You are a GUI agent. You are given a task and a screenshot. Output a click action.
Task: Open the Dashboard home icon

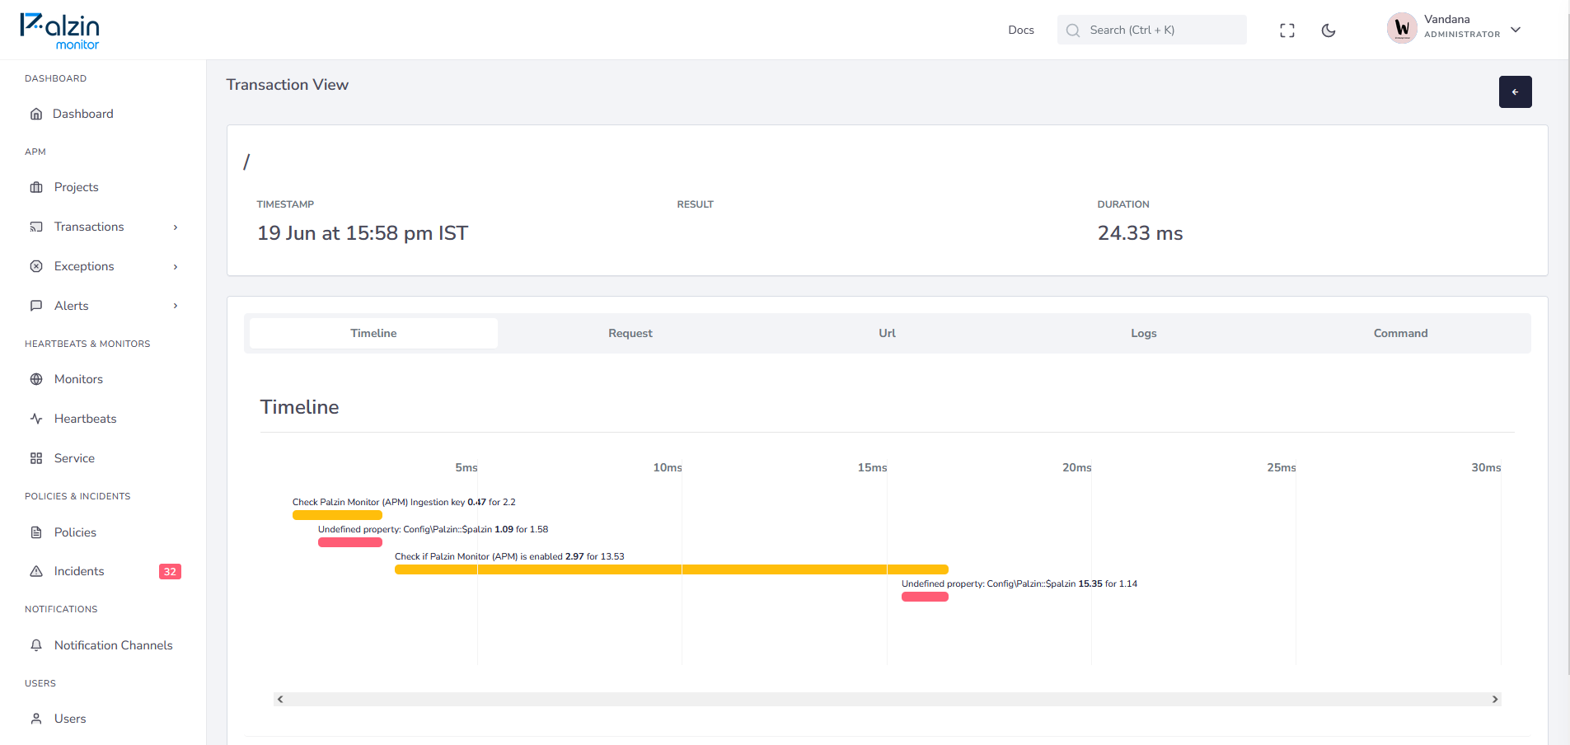pyautogui.click(x=36, y=114)
